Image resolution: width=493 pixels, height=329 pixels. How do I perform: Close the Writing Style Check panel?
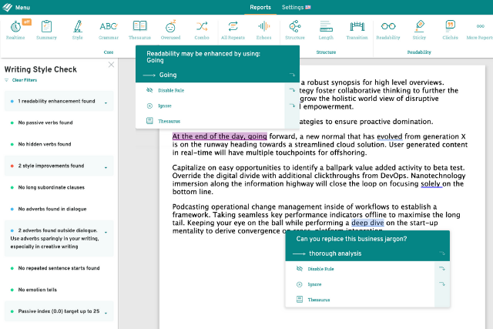[111, 65]
